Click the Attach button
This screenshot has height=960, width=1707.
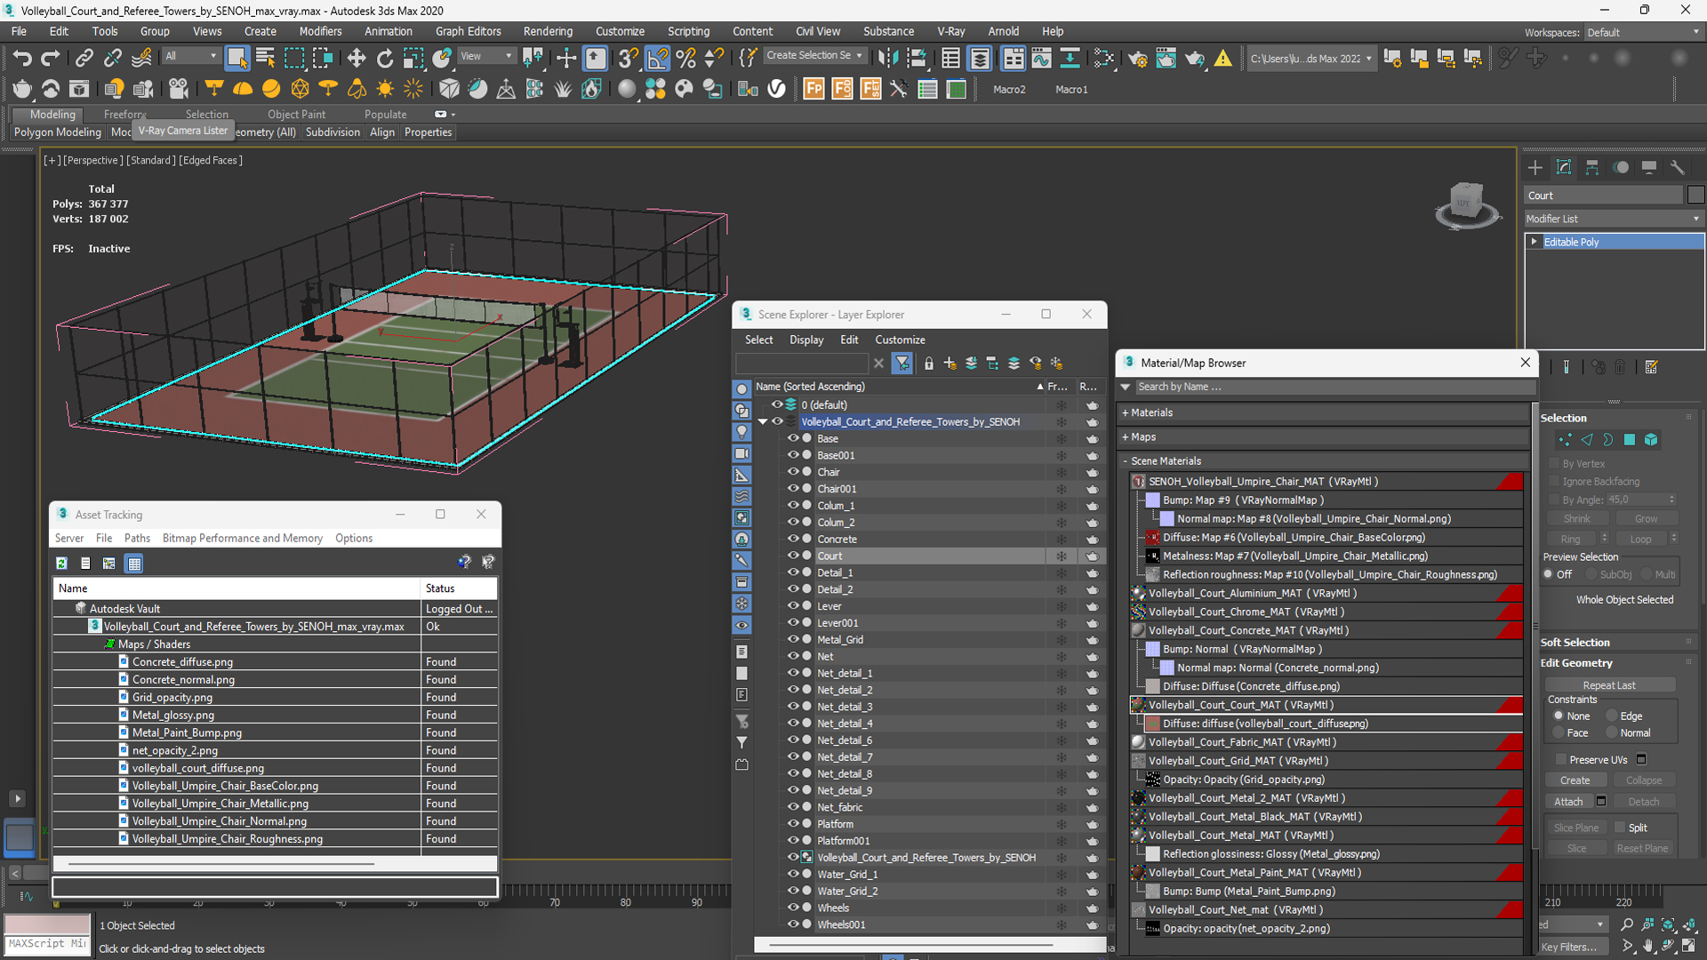[1568, 802]
